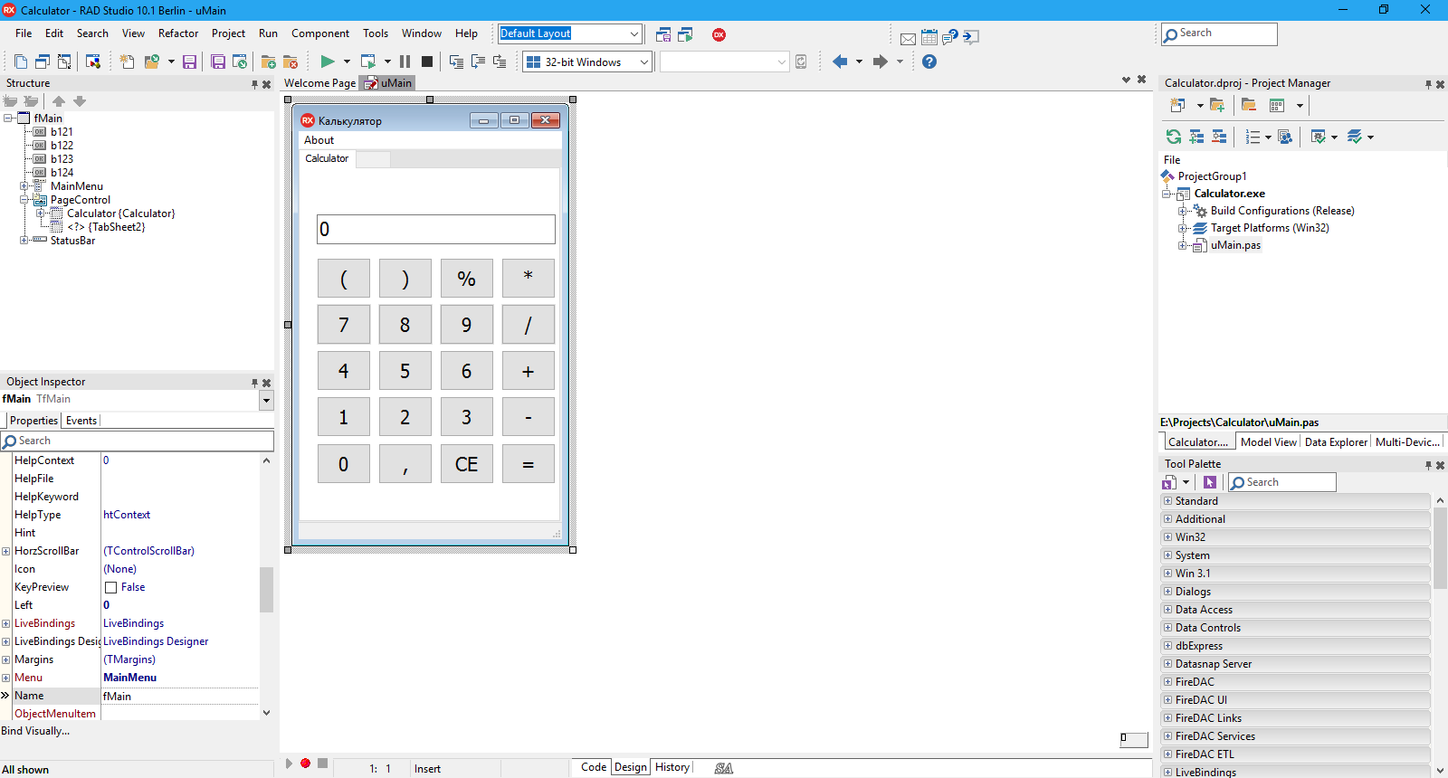Pin the Object Inspector panel
Screen dimensions: 1448x778
[254, 383]
